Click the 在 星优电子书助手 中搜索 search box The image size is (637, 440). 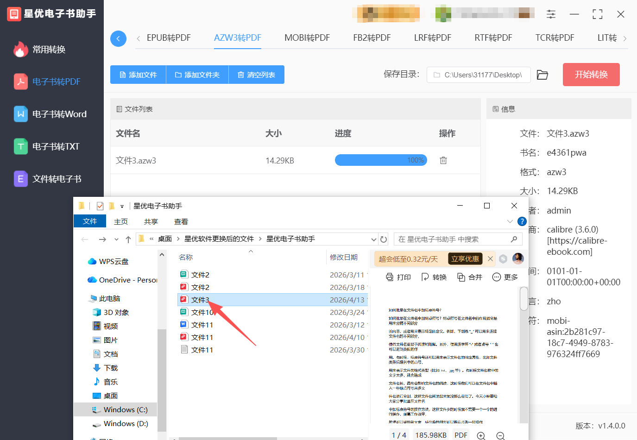tap(458, 239)
